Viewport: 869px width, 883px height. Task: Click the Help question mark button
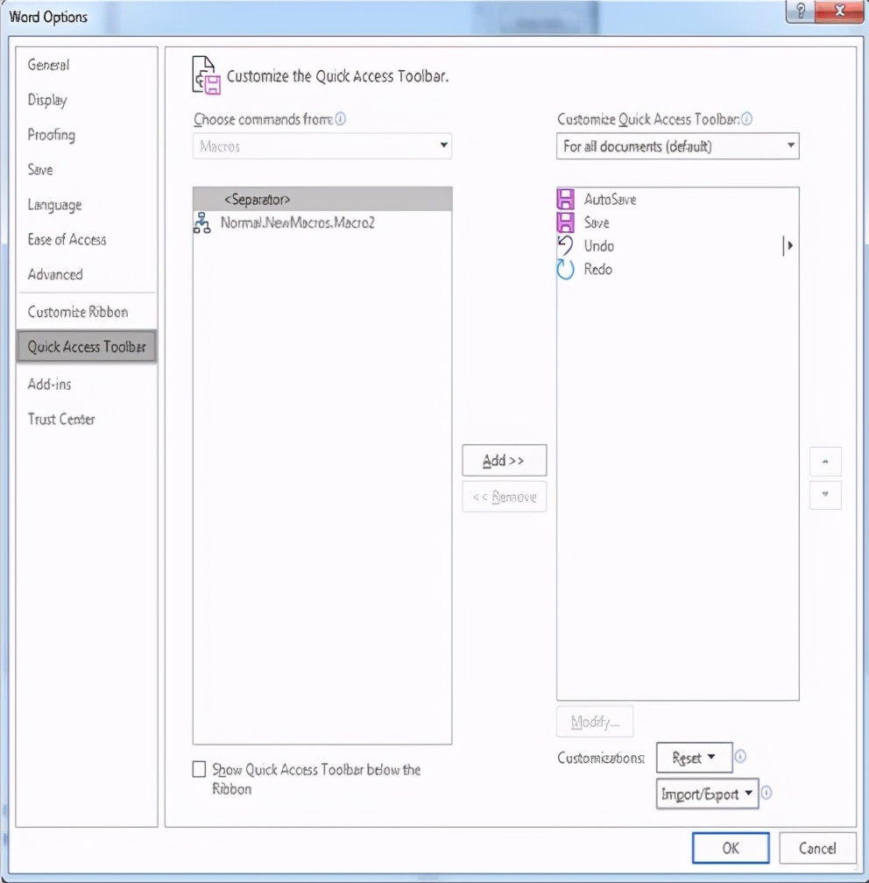[801, 11]
